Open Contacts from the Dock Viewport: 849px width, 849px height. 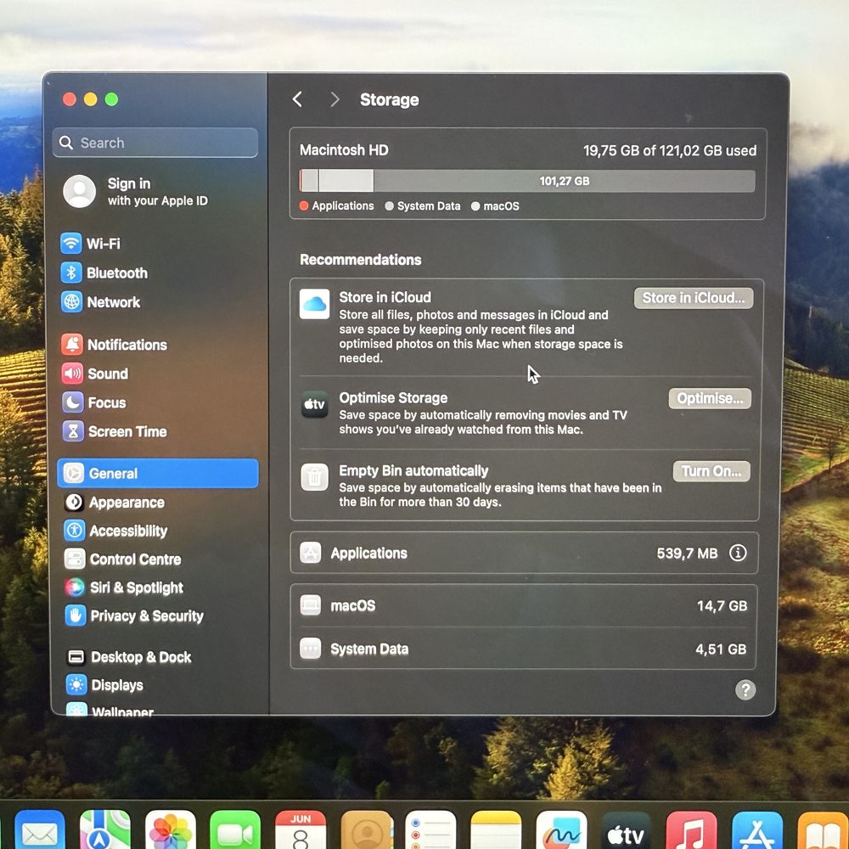(x=366, y=831)
